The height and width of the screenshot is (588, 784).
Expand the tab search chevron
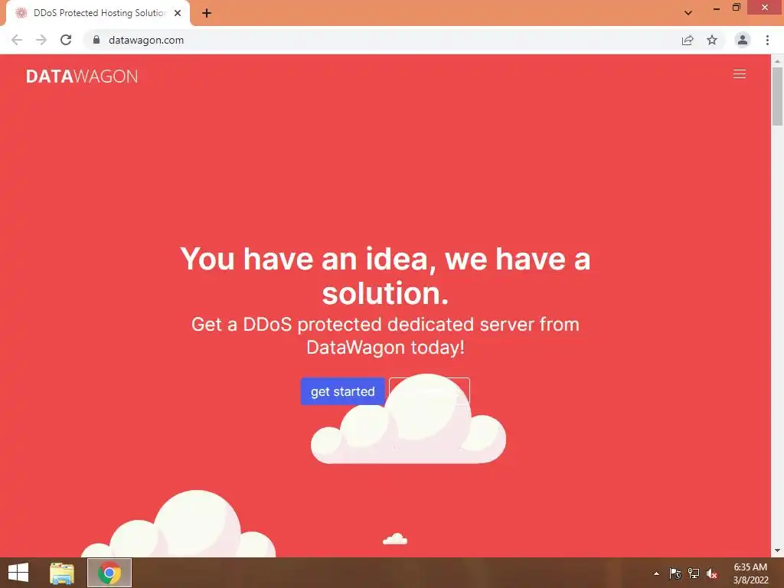point(688,13)
